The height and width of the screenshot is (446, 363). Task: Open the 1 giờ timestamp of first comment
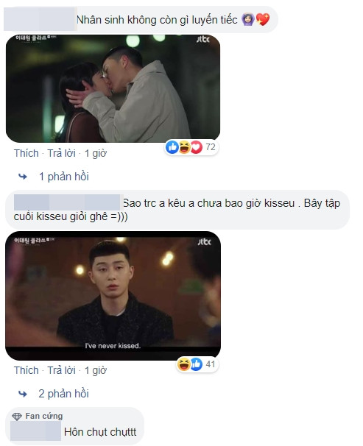click(x=96, y=153)
